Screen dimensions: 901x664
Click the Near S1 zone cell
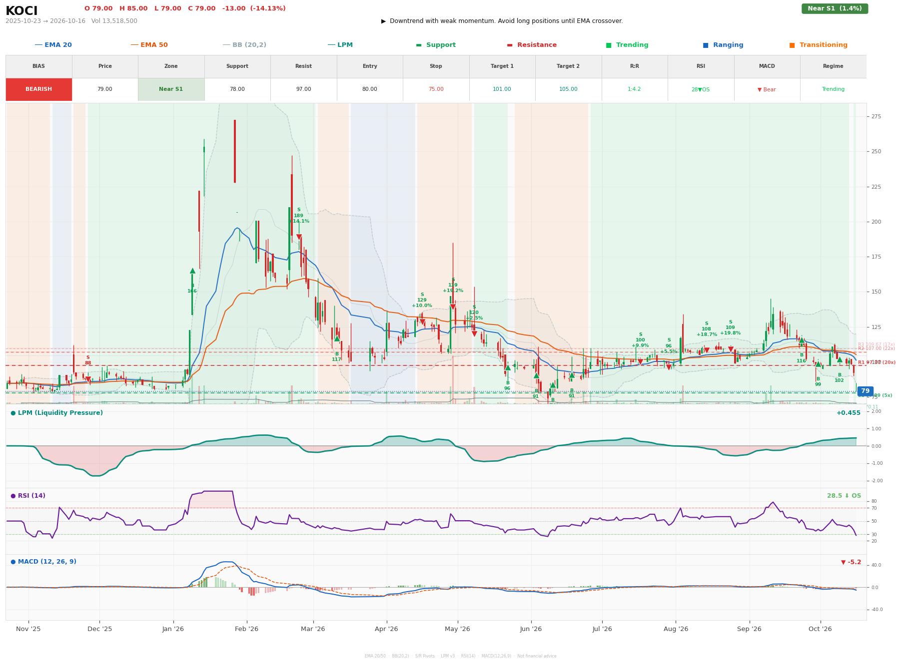(171, 89)
